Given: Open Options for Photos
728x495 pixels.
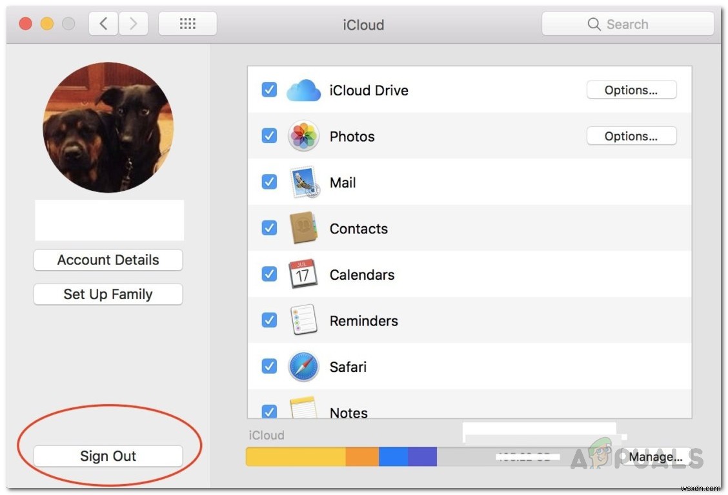Looking at the screenshot, I should click(x=631, y=136).
